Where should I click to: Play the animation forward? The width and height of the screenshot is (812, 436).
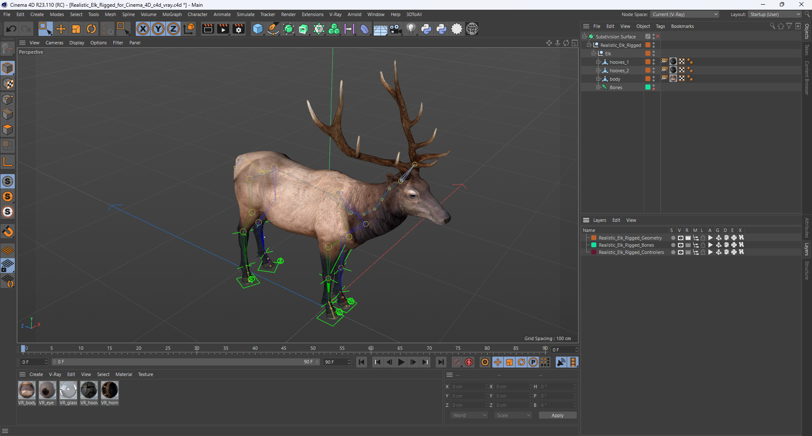click(x=401, y=362)
